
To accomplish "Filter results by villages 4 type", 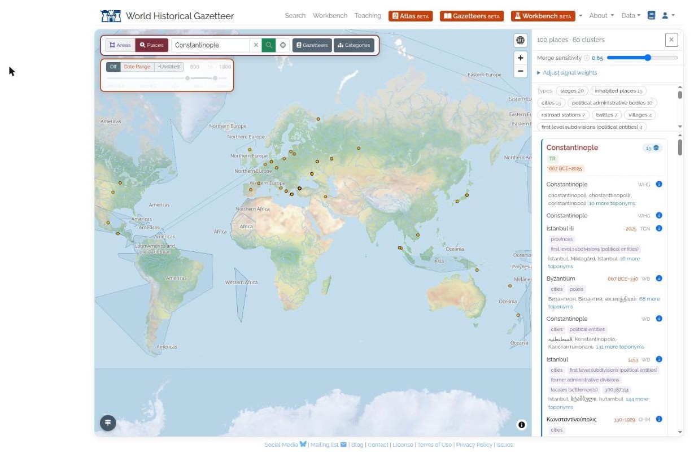I will click(x=640, y=115).
